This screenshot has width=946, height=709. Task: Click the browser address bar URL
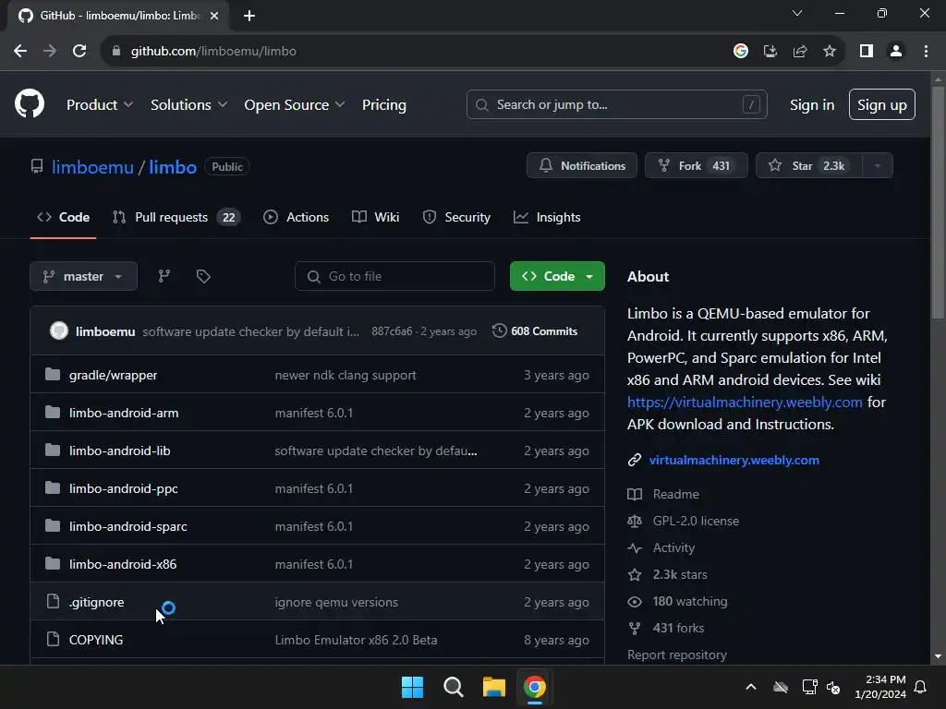point(213,52)
